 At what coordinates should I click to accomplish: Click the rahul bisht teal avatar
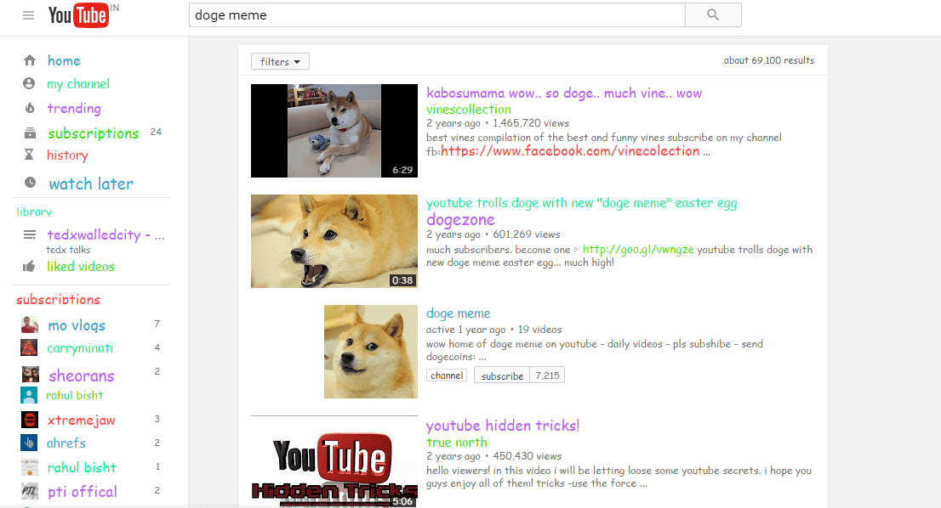point(29,395)
